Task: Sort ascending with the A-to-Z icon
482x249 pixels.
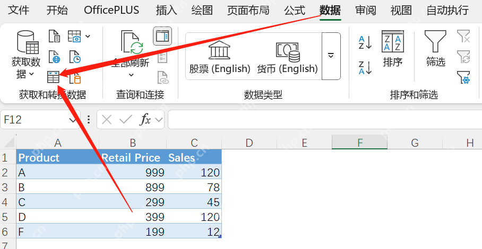Action: click(366, 42)
